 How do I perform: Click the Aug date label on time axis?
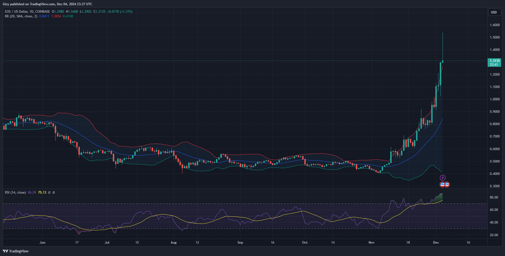coord(174,243)
